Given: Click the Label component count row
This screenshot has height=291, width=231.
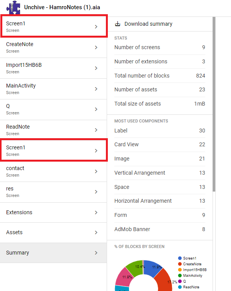Looking at the screenshot, I should coord(160,131).
